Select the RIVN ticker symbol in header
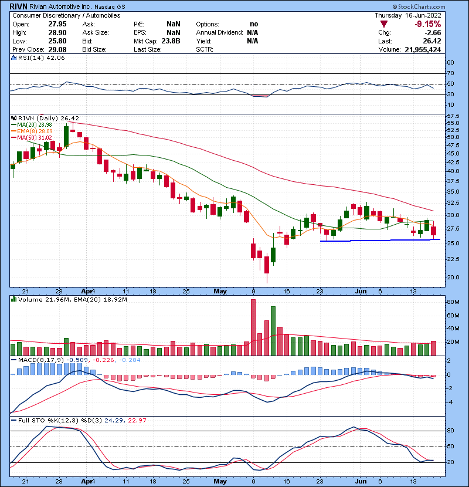Screen dimensions: 469x487 coord(18,6)
